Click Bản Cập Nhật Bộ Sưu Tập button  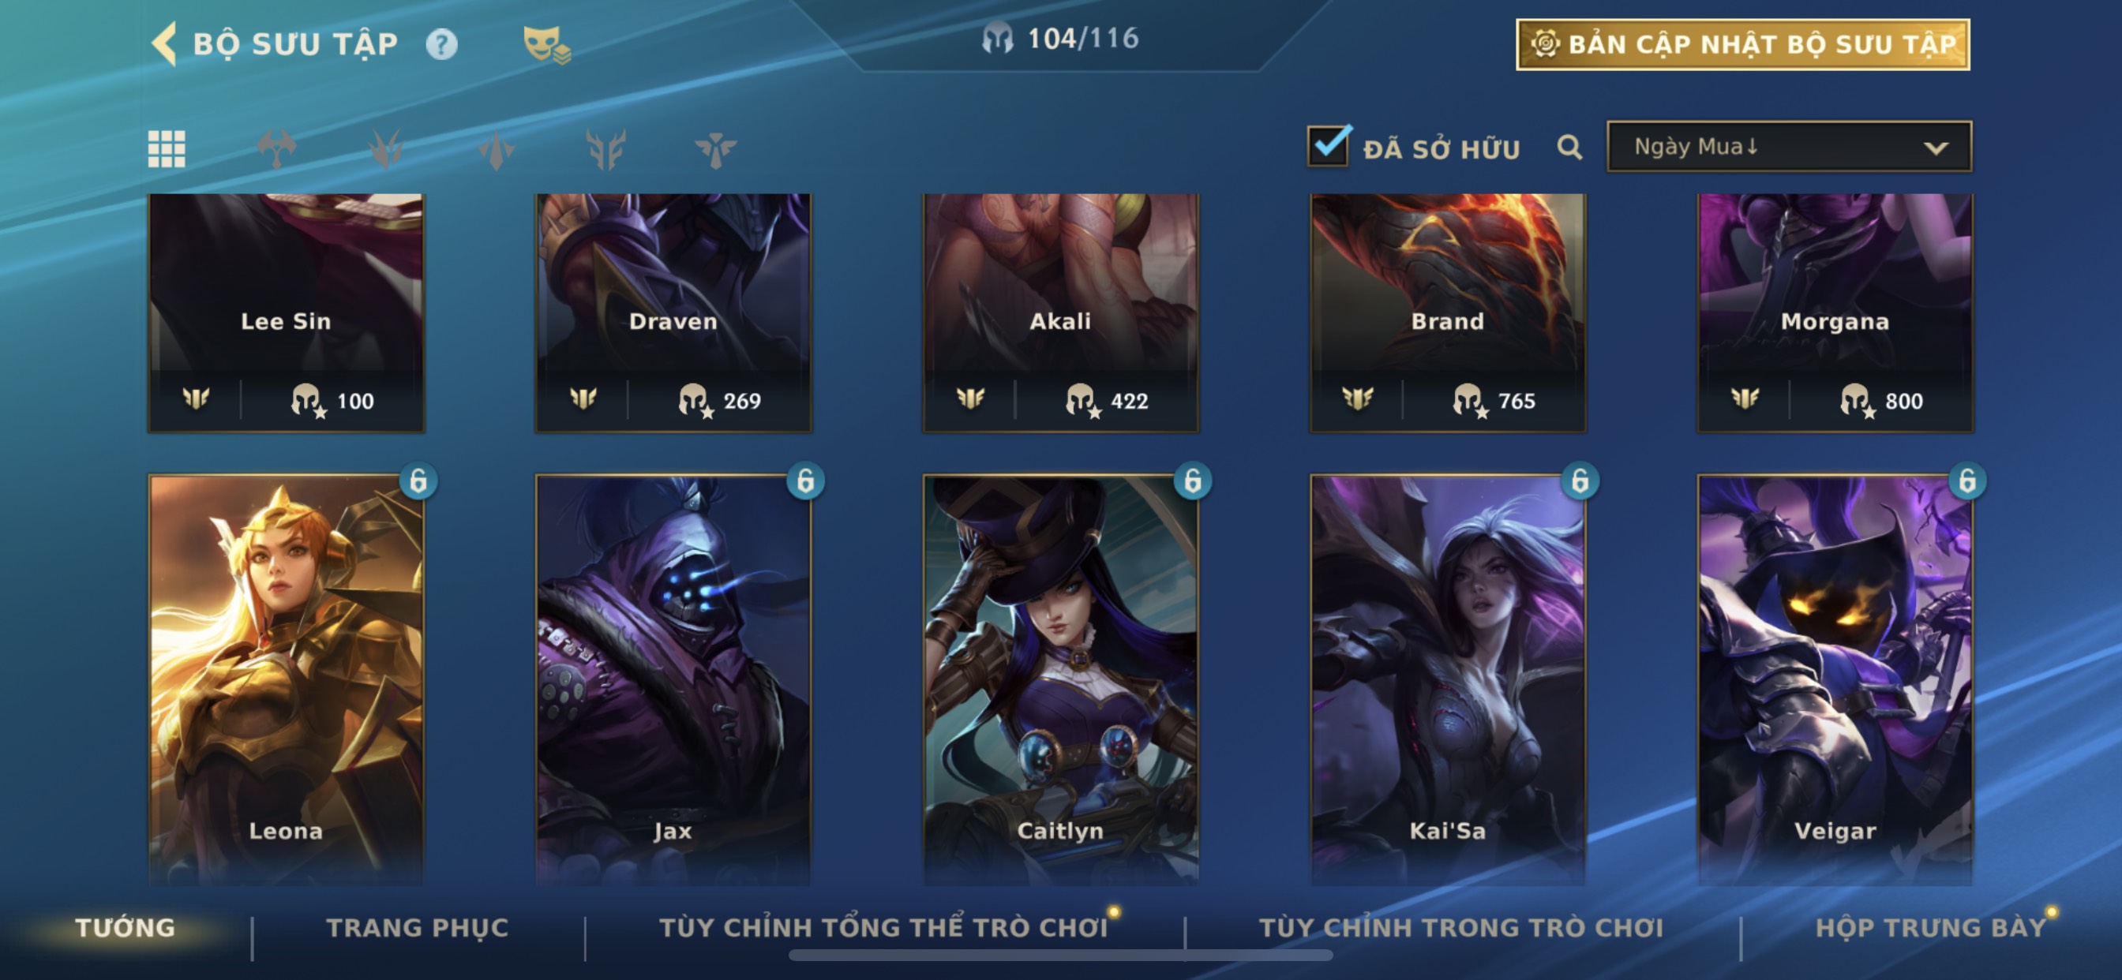(1743, 44)
